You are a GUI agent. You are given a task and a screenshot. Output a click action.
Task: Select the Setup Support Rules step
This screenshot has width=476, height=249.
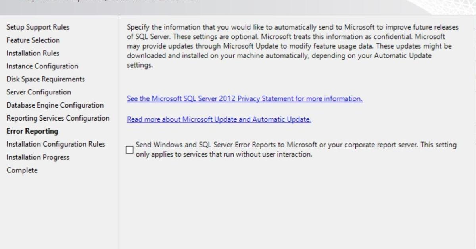(x=38, y=27)
